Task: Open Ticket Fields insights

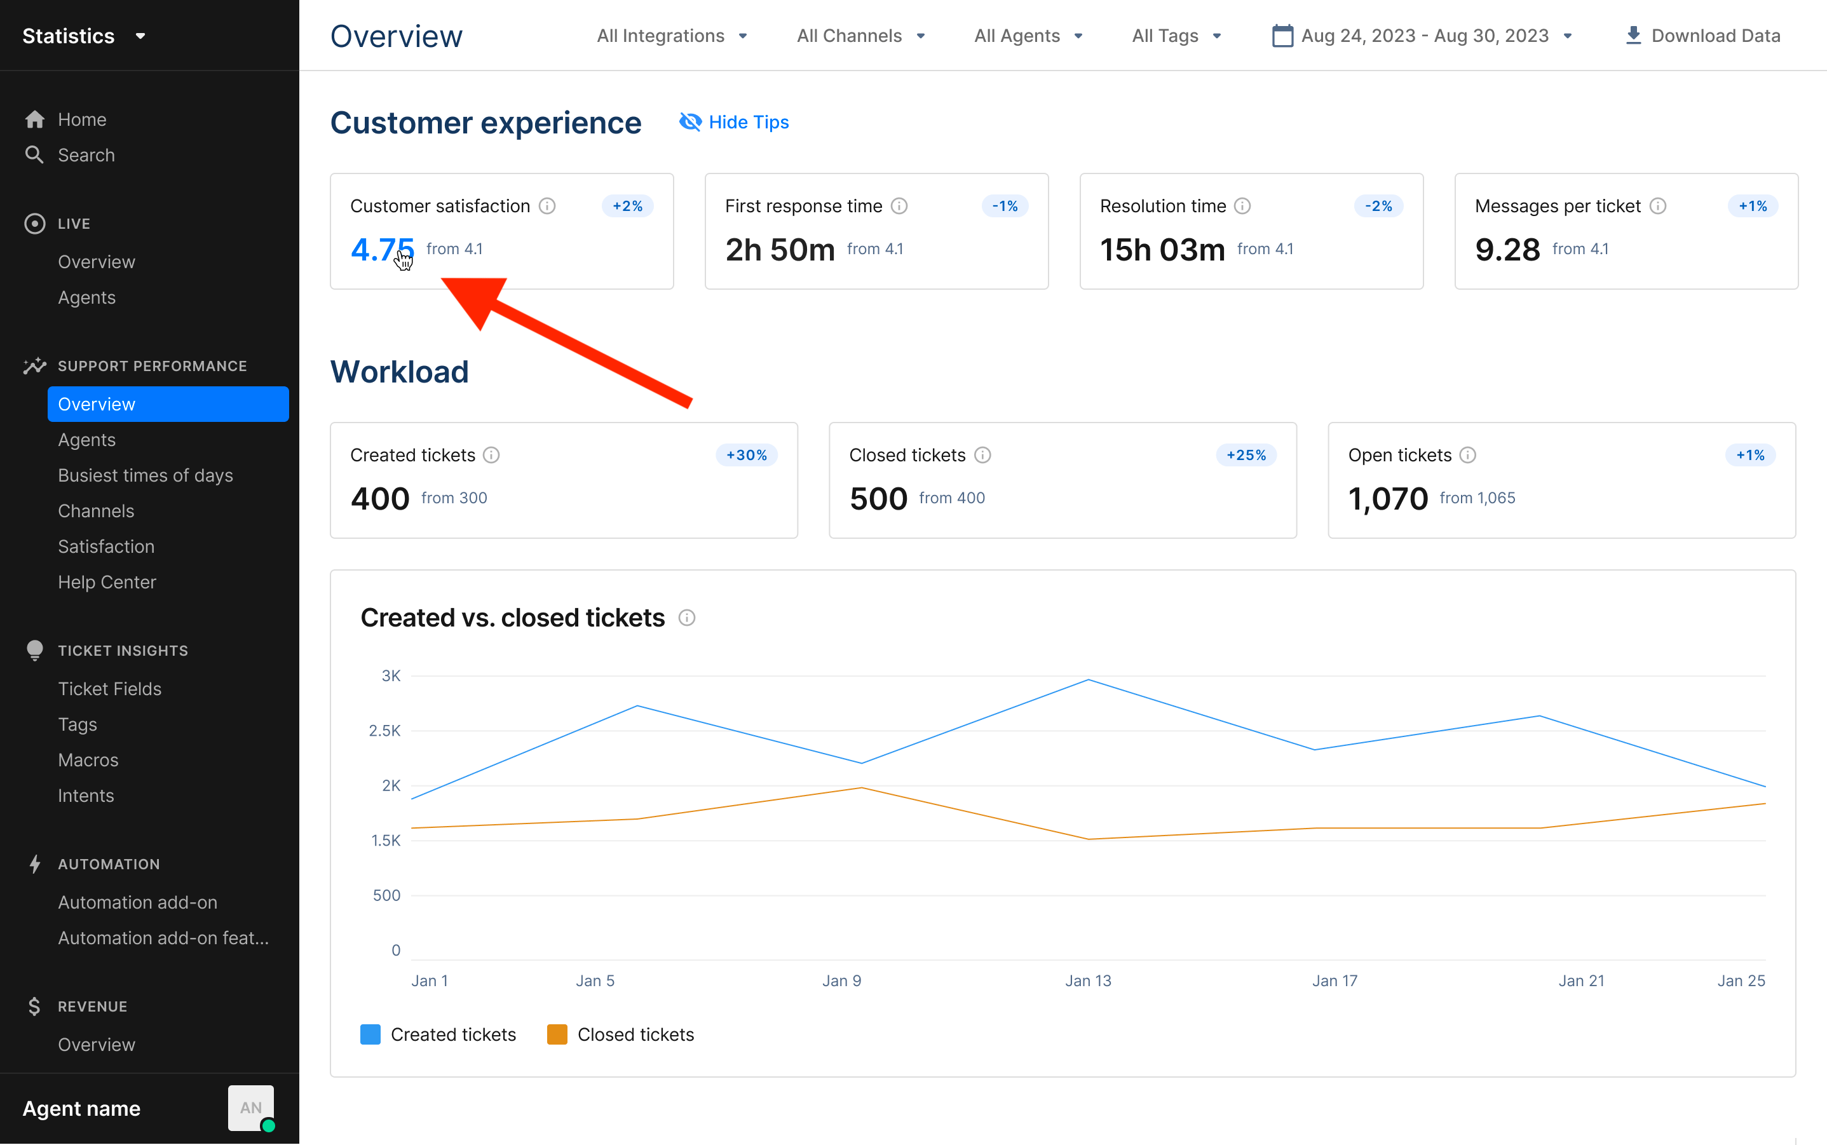Action: (110, 689)
